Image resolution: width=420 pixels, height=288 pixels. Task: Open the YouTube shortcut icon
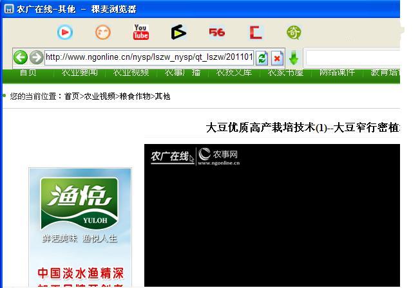[141, 32]
